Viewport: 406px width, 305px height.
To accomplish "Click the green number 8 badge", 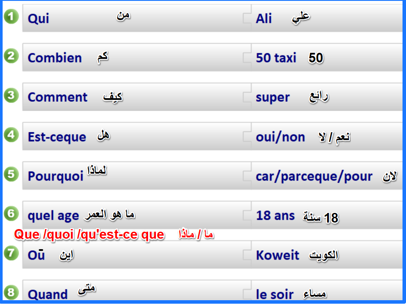I will [x=11, y=292].
